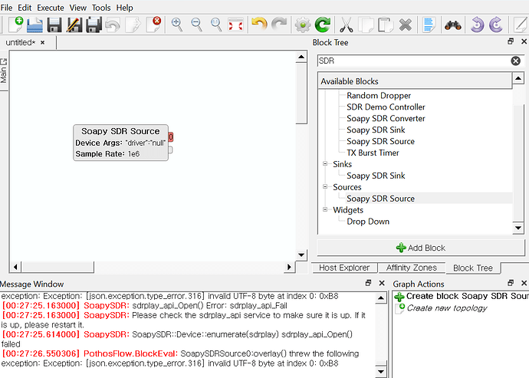Undo the last graph action
This screenshot has height=378, width=529.
[259, 25]
